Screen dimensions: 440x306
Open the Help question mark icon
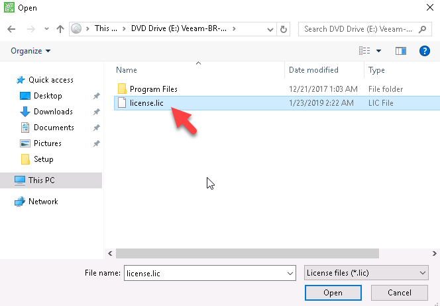coord(425,51)
